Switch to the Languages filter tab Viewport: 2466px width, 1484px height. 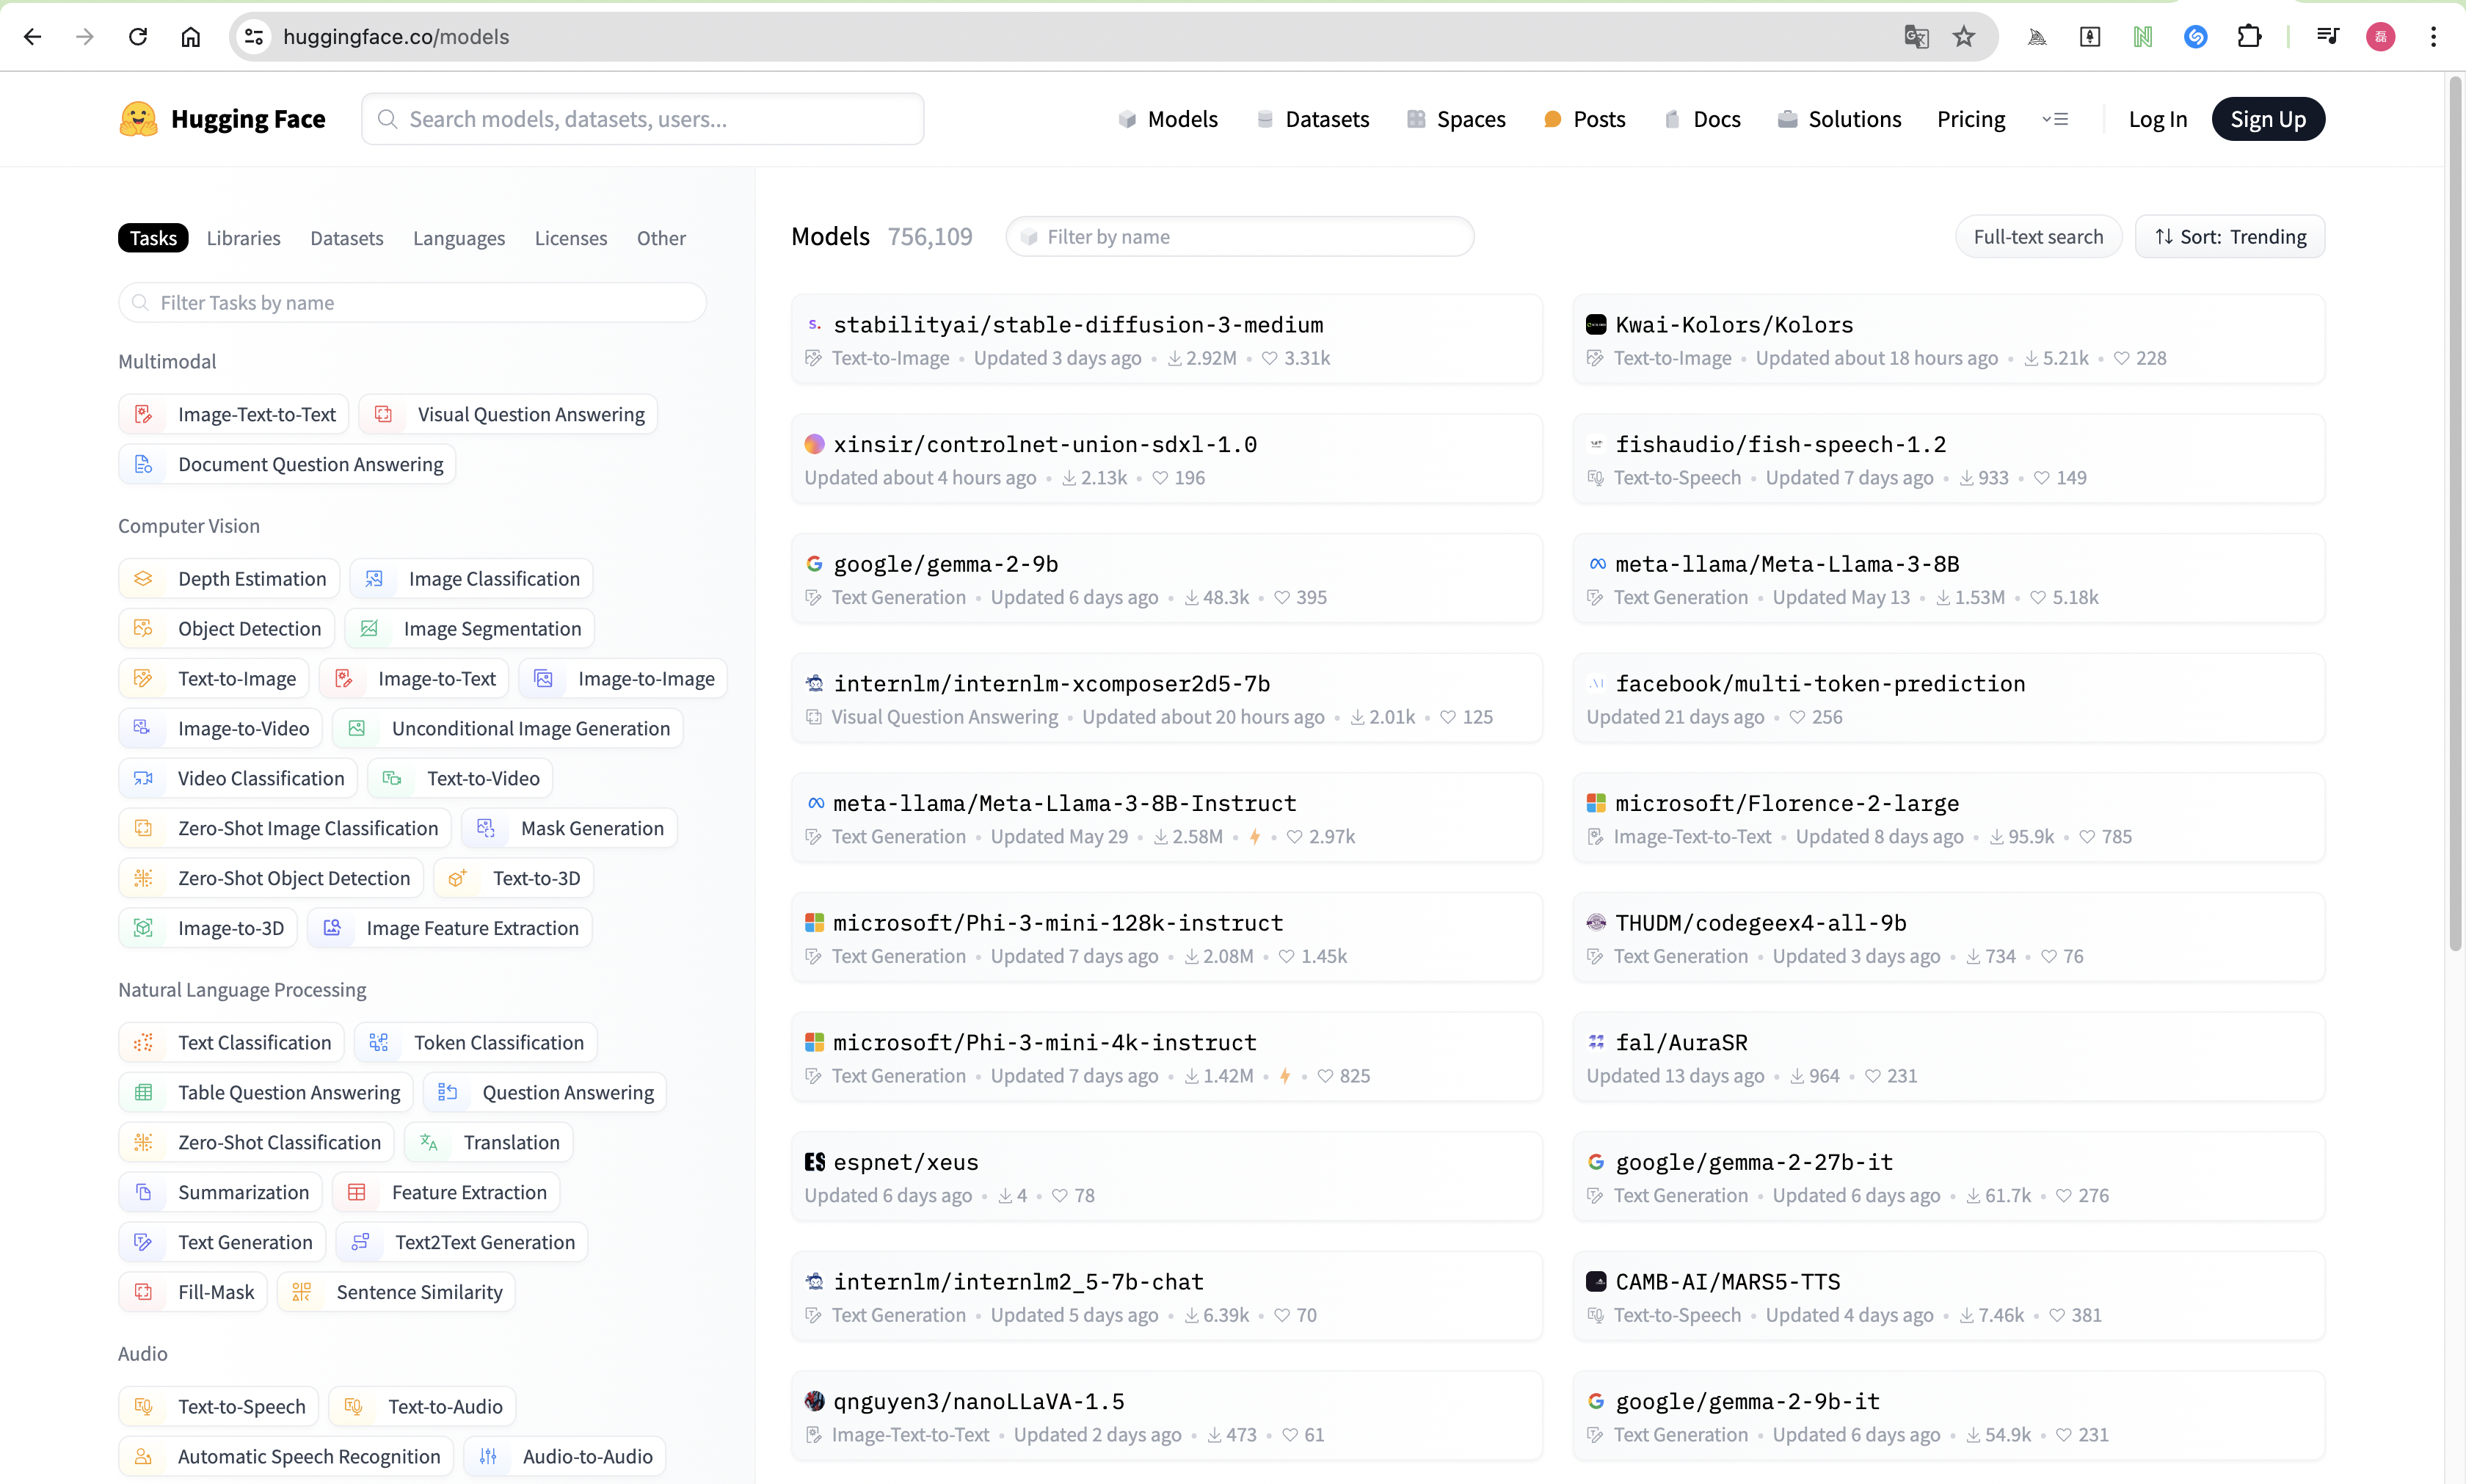click(x=459, y=238)
